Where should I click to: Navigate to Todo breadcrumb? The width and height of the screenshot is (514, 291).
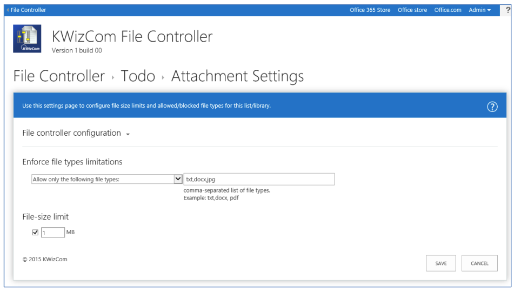[x=138, y=76]
